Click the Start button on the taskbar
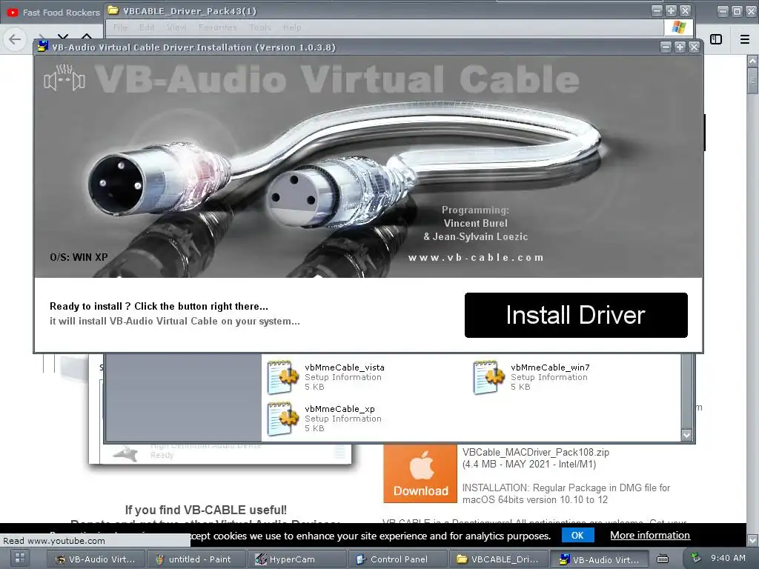 click(x=20, y=559)
